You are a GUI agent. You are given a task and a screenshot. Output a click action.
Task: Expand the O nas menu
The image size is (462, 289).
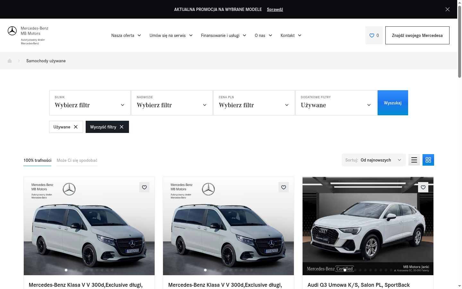click(x=263, y=35)
